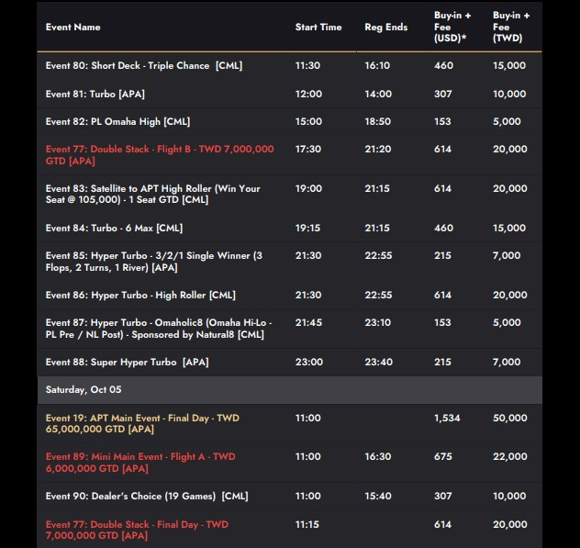Click the Reg Ends column header
Screen dimensions: 580x548
pos(385,28)
